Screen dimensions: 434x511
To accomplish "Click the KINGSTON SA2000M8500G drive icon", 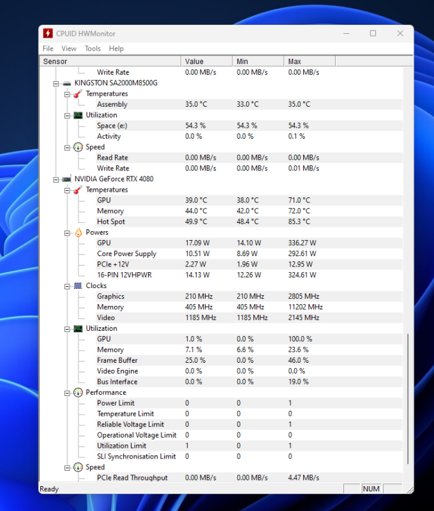I will coord(67,84).
